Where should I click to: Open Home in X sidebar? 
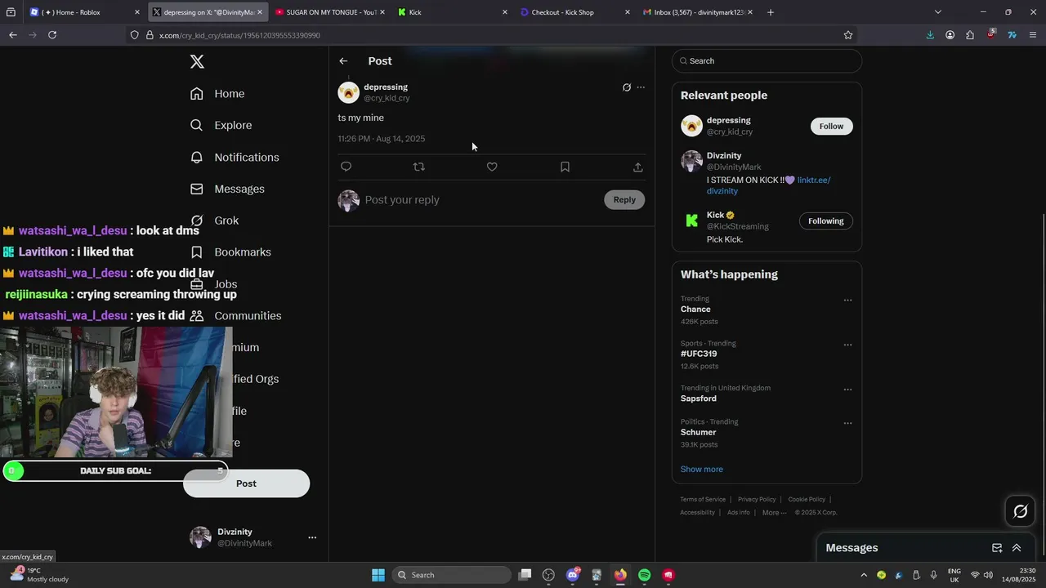click(x=217, y=94)
